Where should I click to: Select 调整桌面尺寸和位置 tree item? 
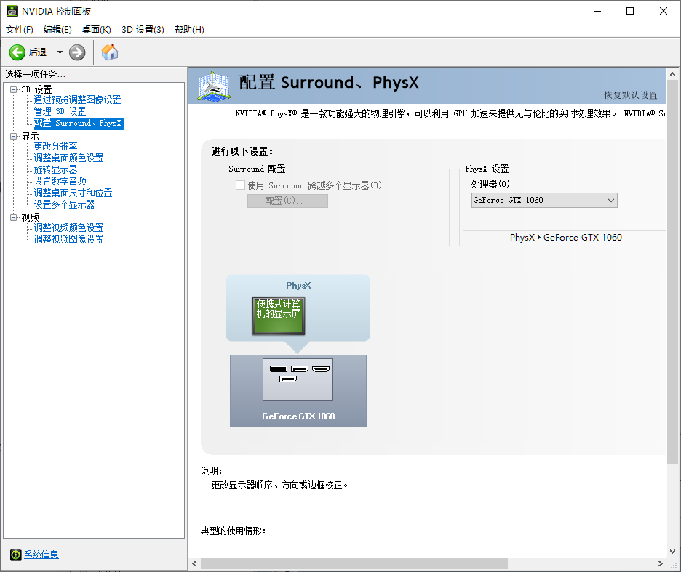click(73, 193)
